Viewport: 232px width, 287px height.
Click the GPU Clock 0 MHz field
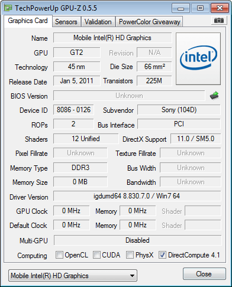[71, 211]
